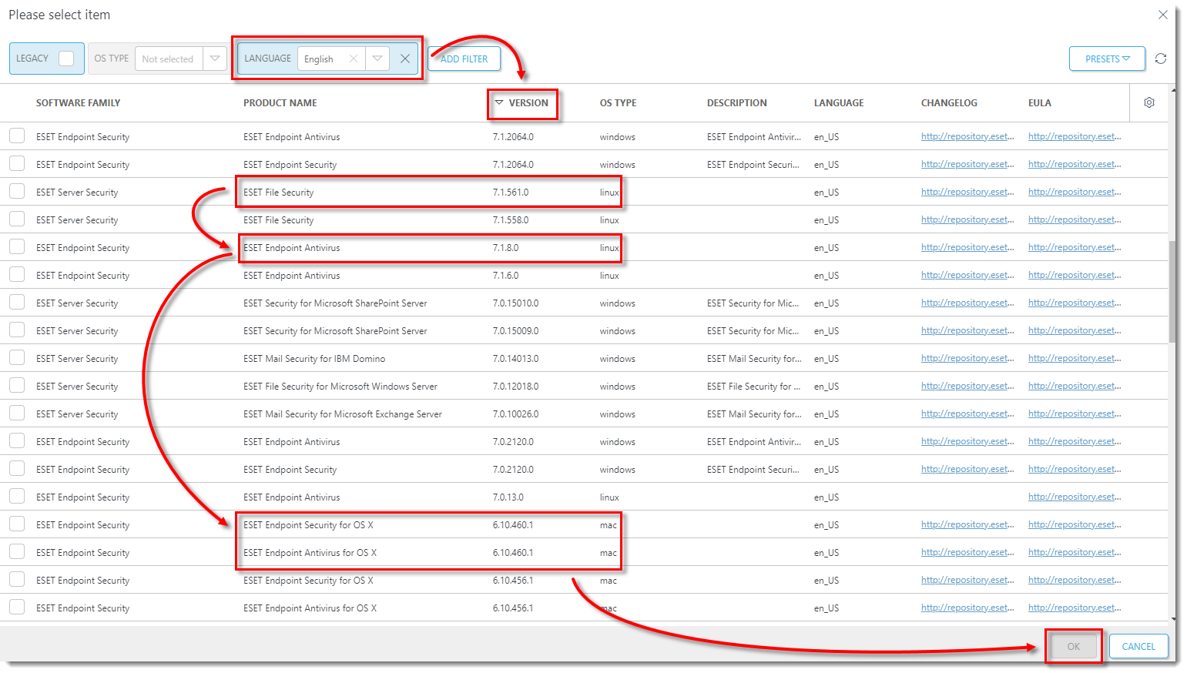
Task: Check the SharePoint Server 7.0.15010.0 row
Action: (17, 302)
